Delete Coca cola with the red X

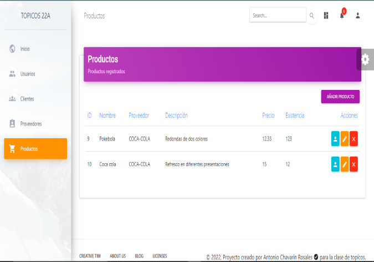353,164
